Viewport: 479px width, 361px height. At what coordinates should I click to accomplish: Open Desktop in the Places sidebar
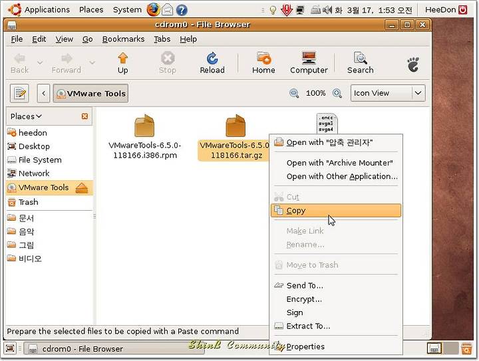[49, 146]
